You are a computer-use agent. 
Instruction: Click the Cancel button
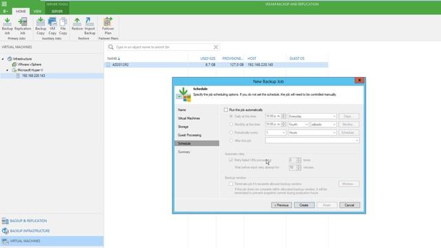349,205
